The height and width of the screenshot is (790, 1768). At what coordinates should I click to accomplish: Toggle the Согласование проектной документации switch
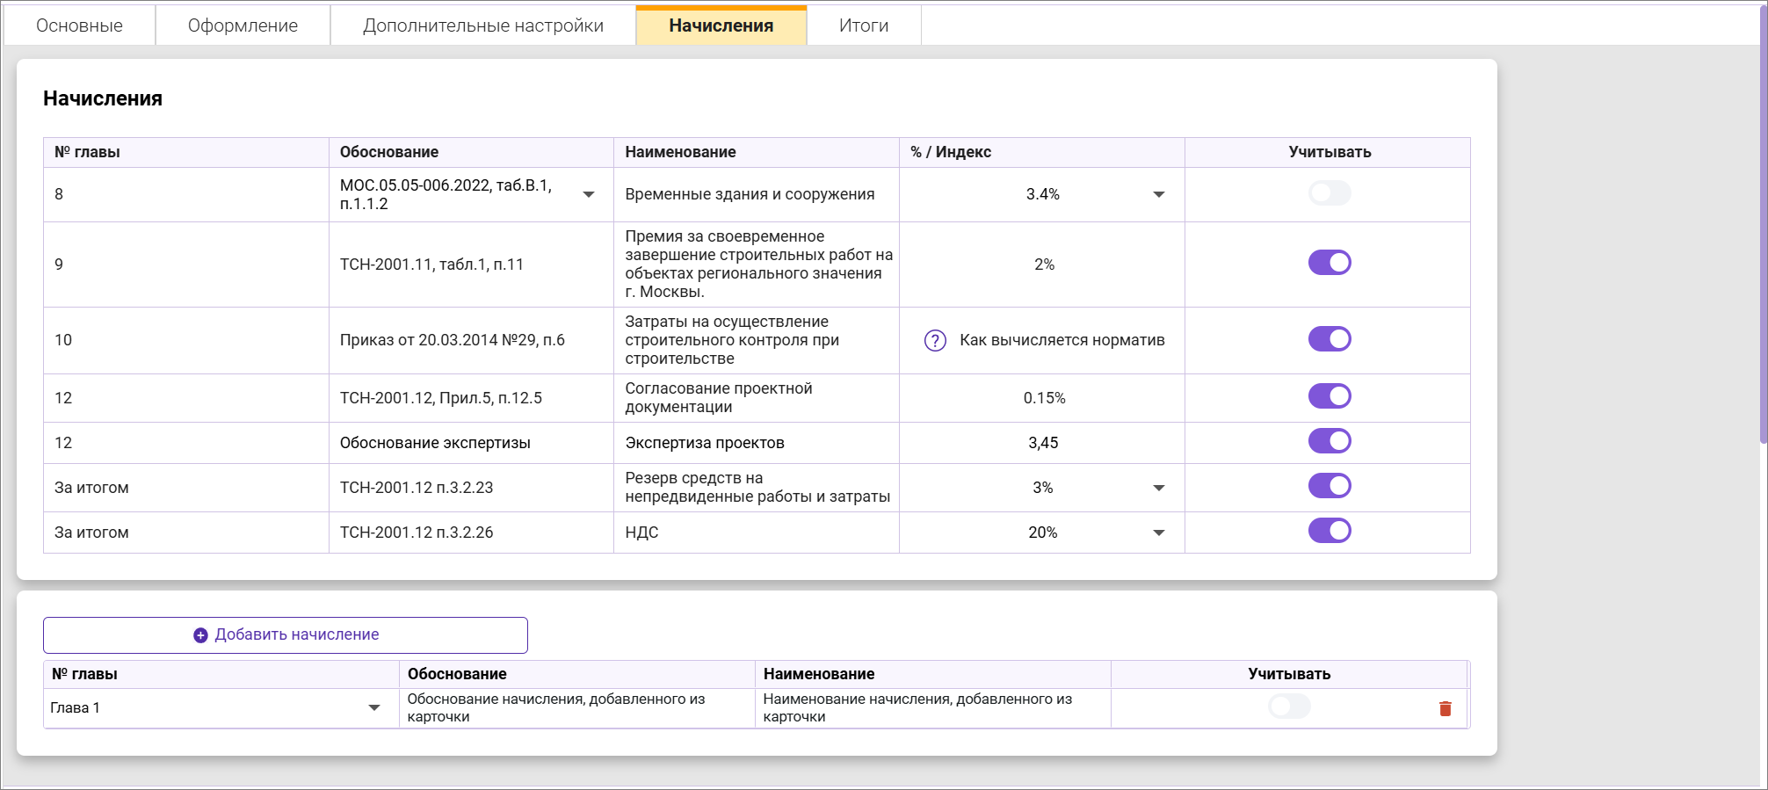[1329, 396]
